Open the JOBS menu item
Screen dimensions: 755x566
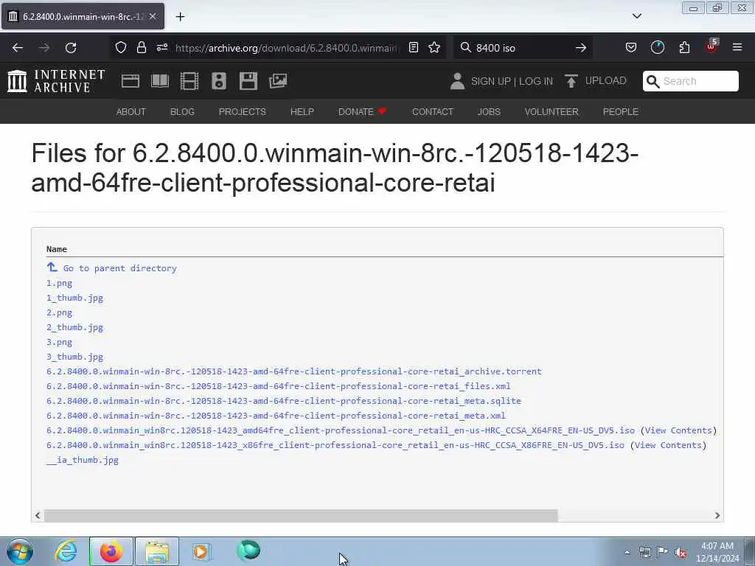pyautogui.click(x=489, y=112)
